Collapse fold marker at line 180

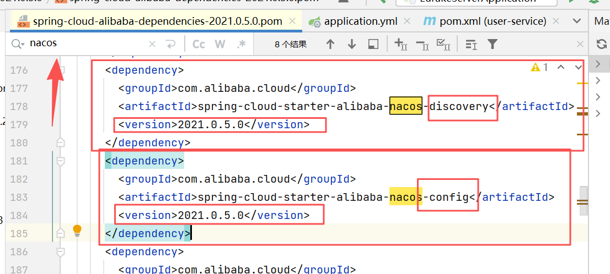coord(60,143)
